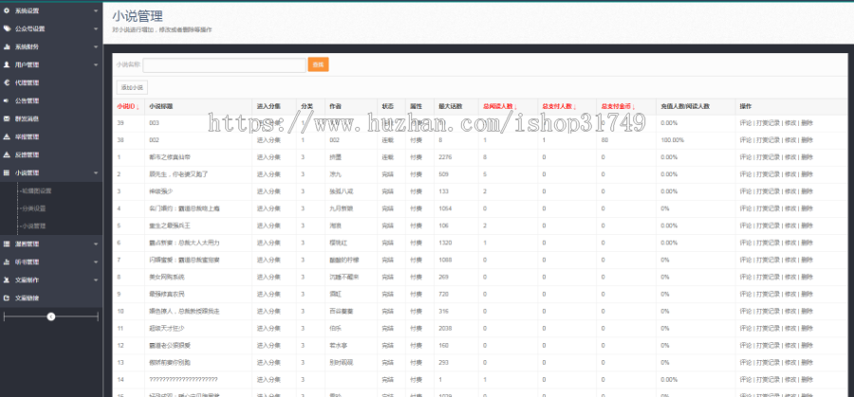
Task: Expand the 系统设置 menu arrow
Action: pos(96,10)
